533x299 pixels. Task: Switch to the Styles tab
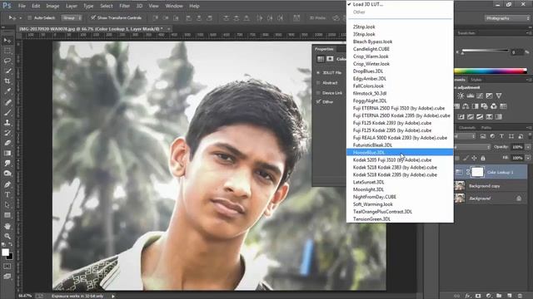476,80
